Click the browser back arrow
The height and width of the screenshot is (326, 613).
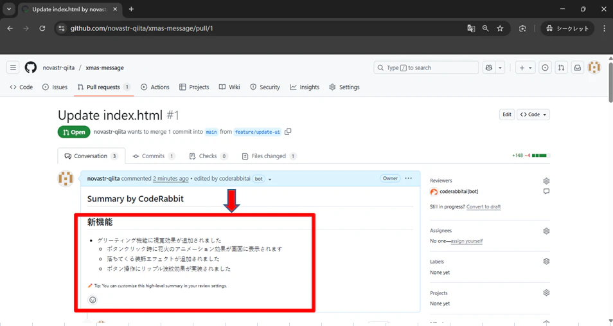point(10,28)
